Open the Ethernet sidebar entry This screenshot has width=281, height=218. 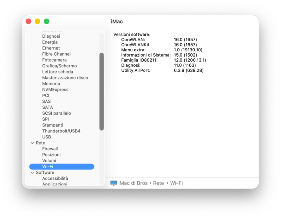(51, 48)
